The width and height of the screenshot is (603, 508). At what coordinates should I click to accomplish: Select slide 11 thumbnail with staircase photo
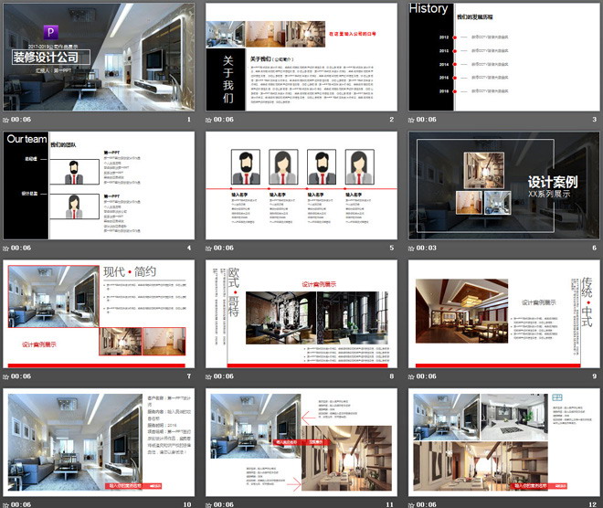[301, 441]
